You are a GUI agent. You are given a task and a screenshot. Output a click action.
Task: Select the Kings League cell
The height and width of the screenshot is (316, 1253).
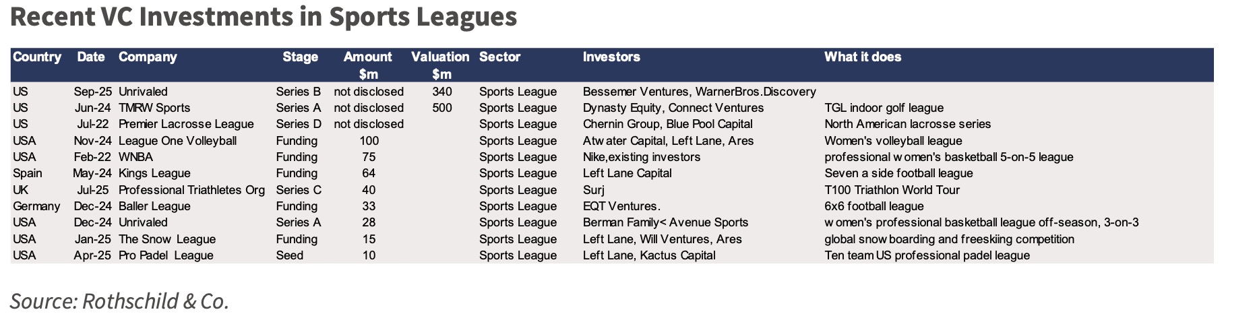[154, 173]
